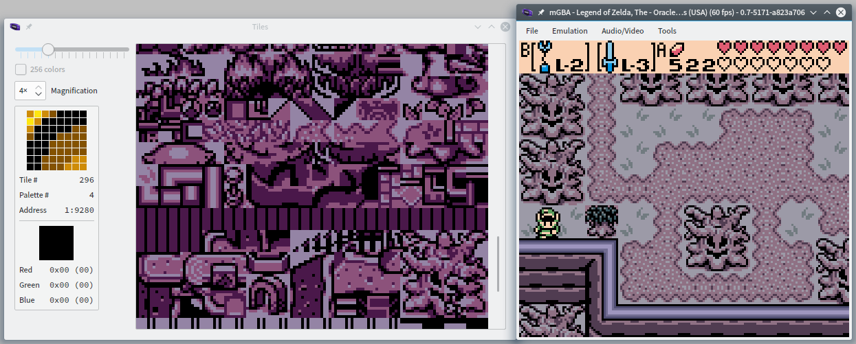Close the Tiles window
Viewport: 856px width, 344px height.
(x=505, y=27)
